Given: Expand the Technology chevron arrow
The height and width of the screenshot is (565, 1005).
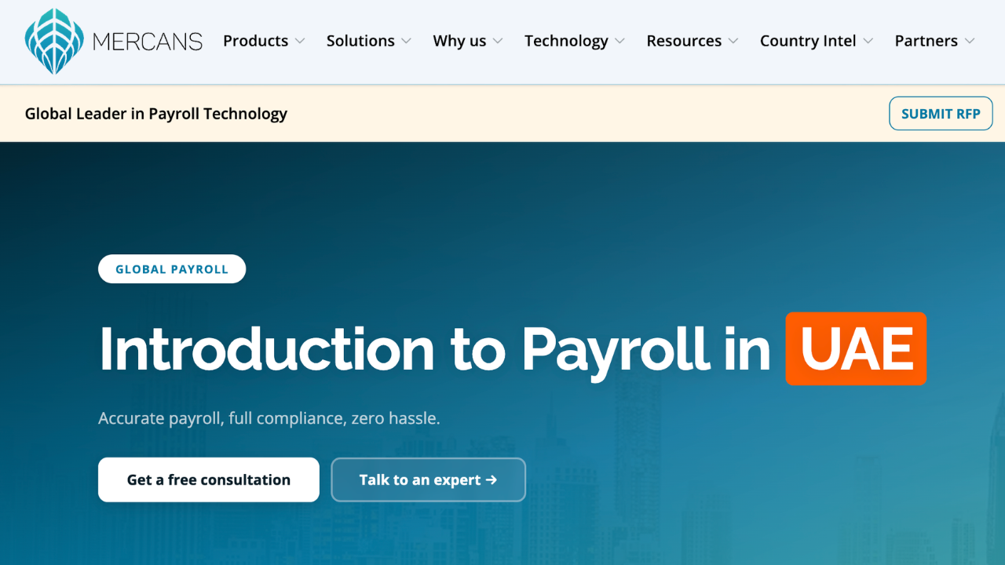Looking at the screenshot, I should pyautogui.click(x=619, y=42).
